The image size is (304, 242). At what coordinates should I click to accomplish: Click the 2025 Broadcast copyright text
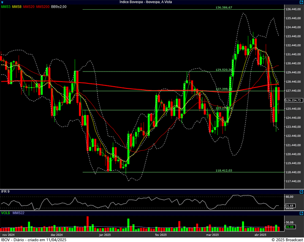tap(287, 239)
